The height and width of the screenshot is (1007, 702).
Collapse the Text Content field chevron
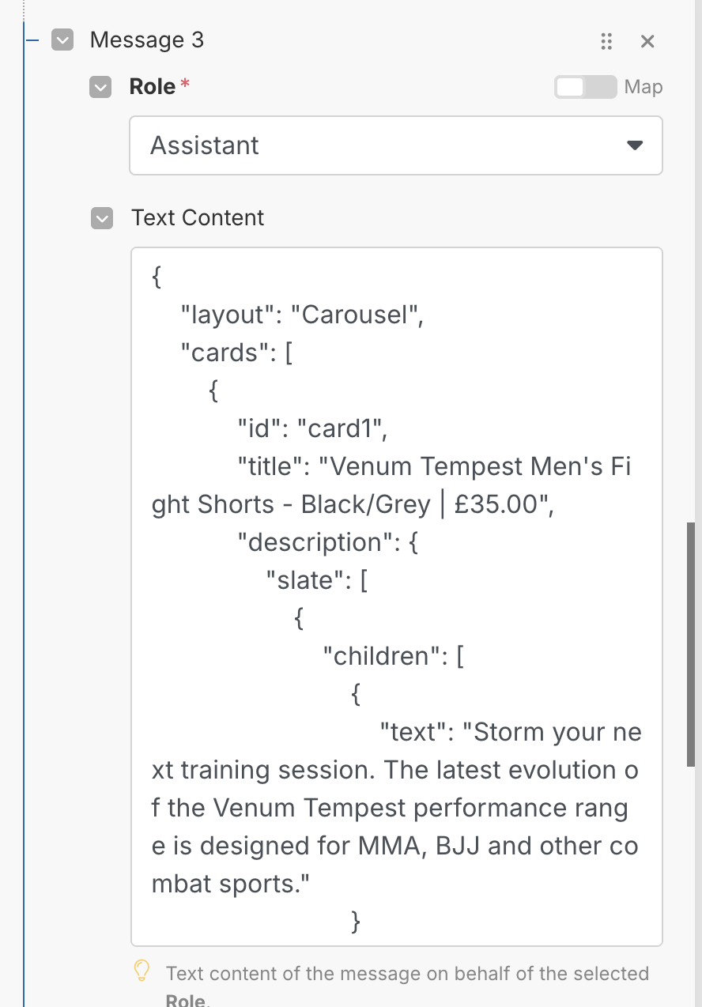102,218
